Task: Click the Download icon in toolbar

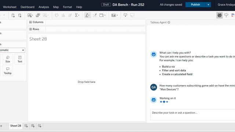Action: pyautogui.click(x=125, y=15)
